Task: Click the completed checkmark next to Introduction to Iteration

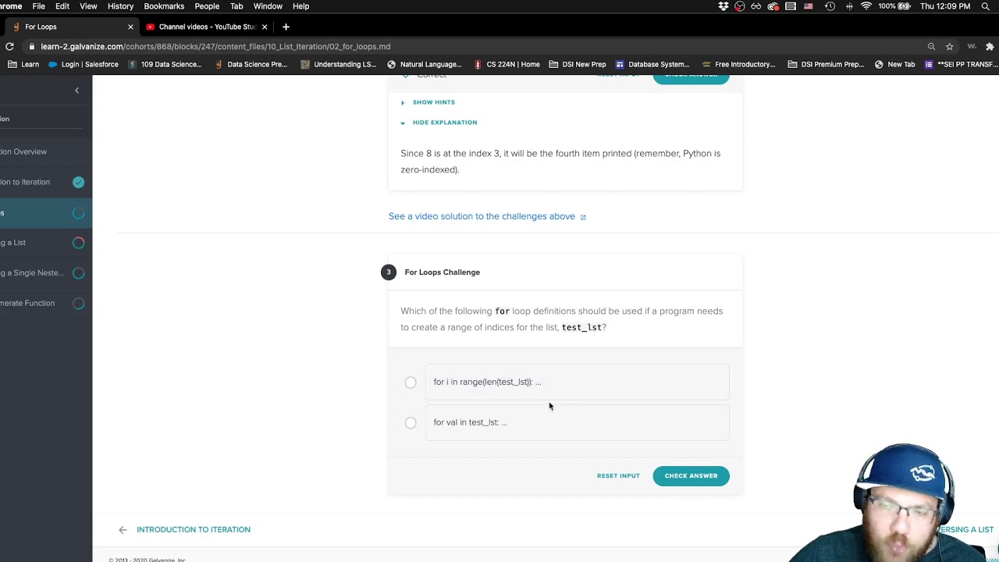Action: pos(79,182)
